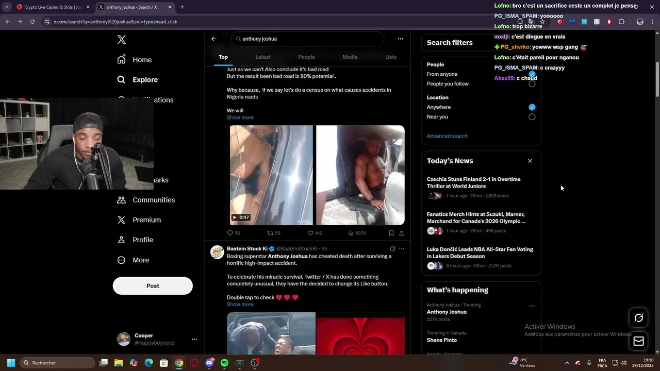Viewport: 660px width, 371px height.
Task: Like the post with 412 likes
Action: tap(315, 233)
